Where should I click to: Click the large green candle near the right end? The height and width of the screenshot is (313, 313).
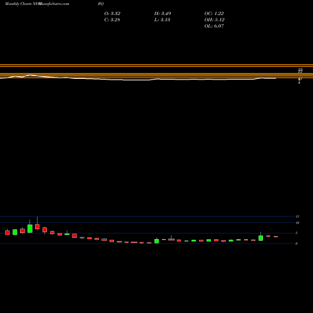coord(260,238)
